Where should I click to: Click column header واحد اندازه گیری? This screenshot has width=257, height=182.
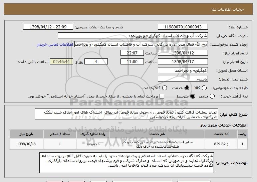tap(93, 134)
